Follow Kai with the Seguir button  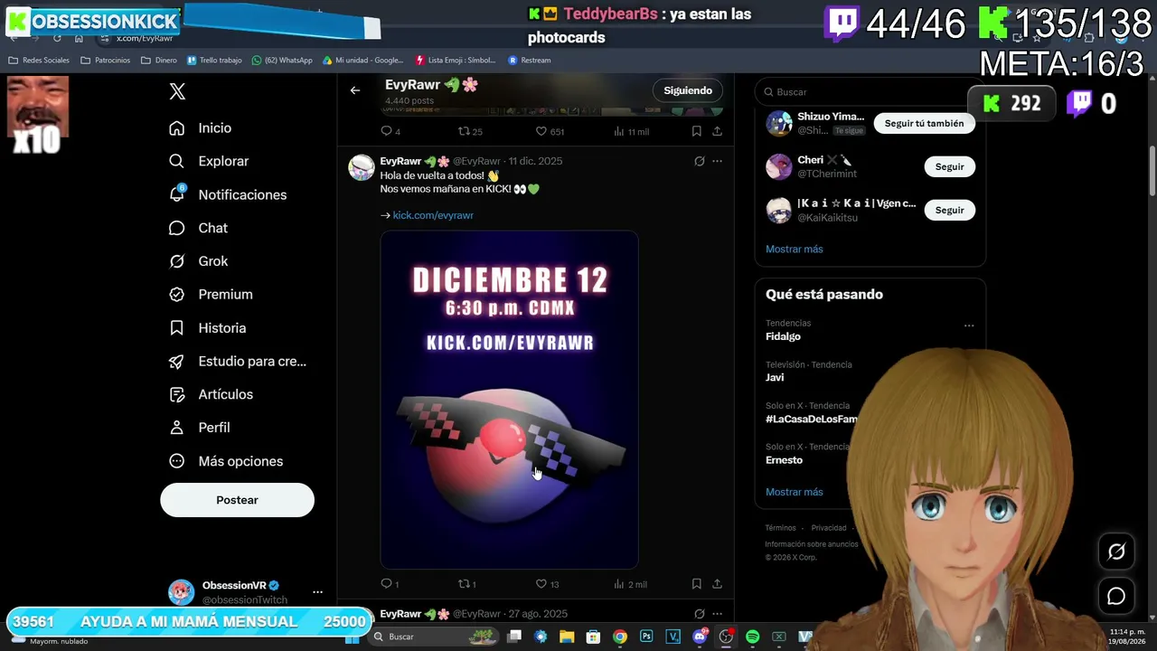(x=949, y=210)
